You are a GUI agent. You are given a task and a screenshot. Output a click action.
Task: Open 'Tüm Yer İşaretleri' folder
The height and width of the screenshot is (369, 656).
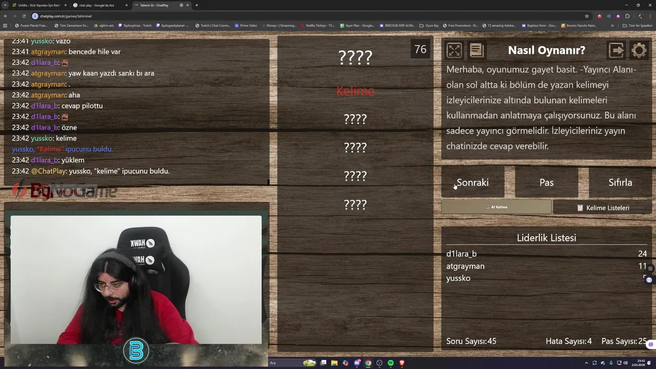pyautogui.click(x=637, y=25)
